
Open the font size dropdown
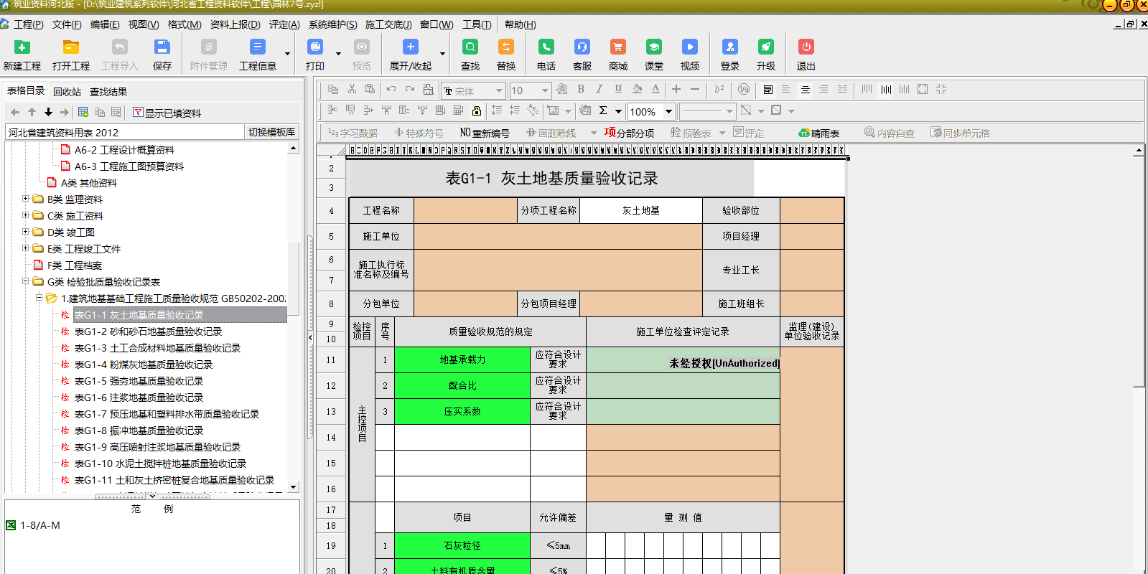[545, 90]
